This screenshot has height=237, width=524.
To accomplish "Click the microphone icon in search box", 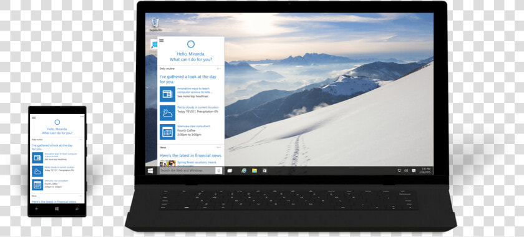I will (x=219, y=170).
